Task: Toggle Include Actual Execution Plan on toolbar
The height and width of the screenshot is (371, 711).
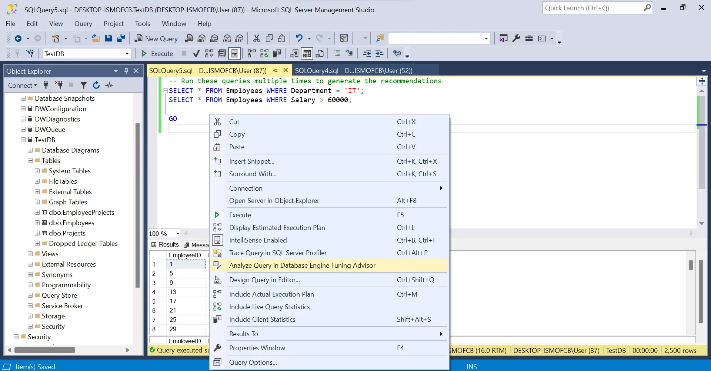Action: click(251, 54)
